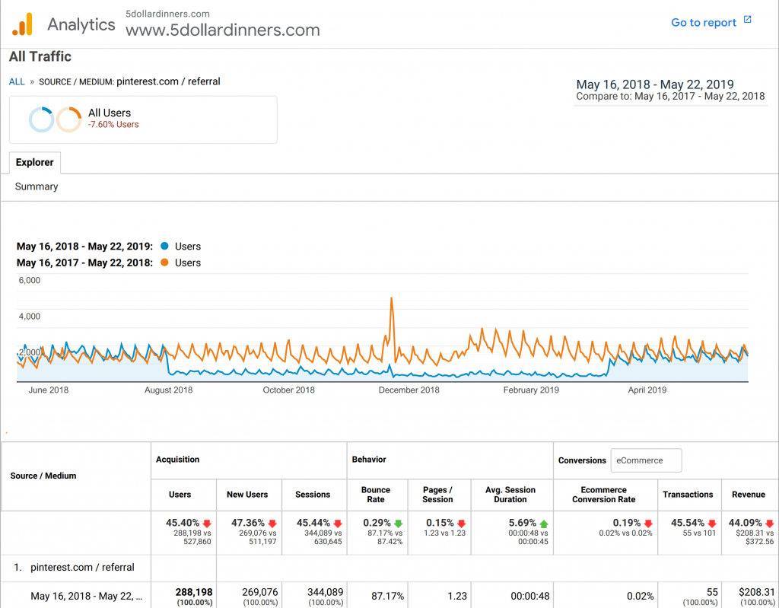Sort by the Bounce Rate column header
This screenshot has width=779, height=608.
click(x=376, y=495)
